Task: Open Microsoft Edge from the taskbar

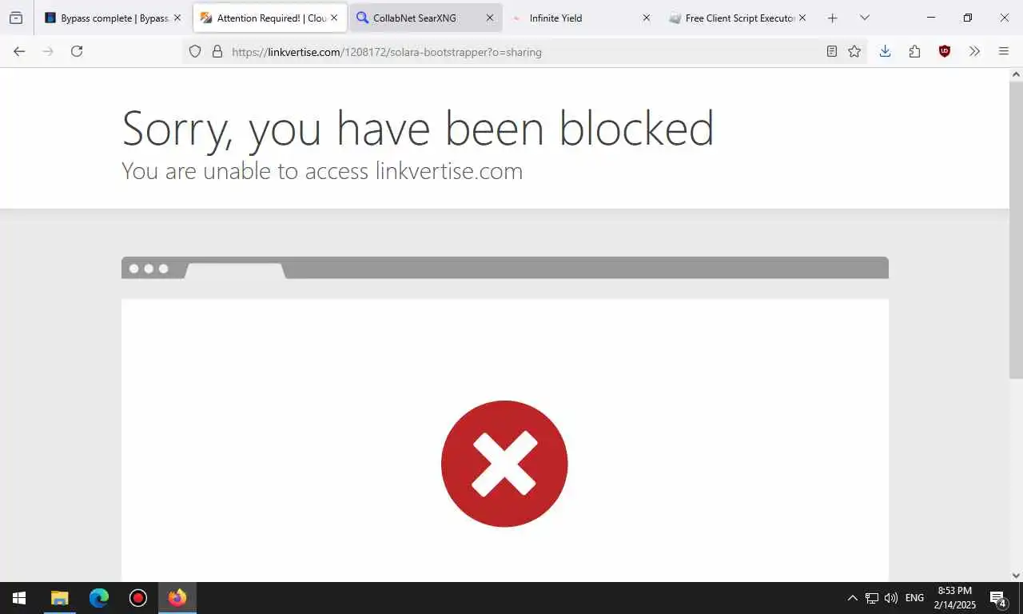Action: pos(99,598)
